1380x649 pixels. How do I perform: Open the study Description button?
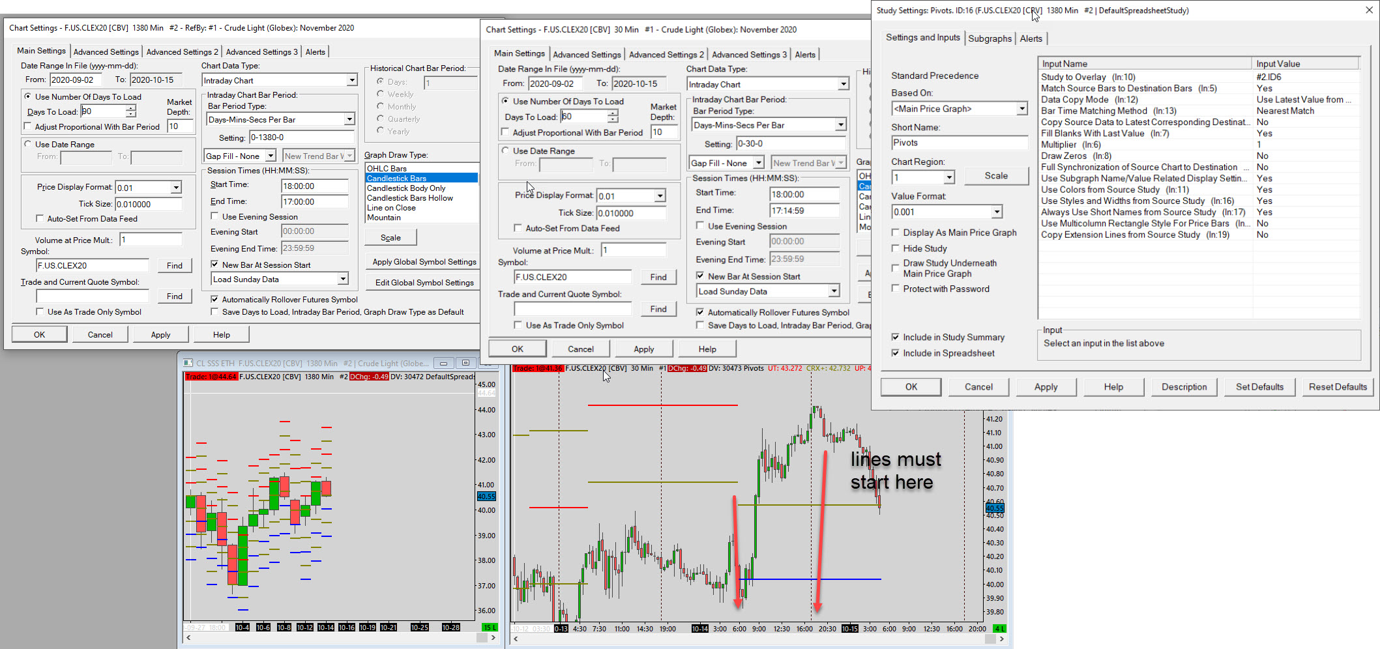(1184, 387)
